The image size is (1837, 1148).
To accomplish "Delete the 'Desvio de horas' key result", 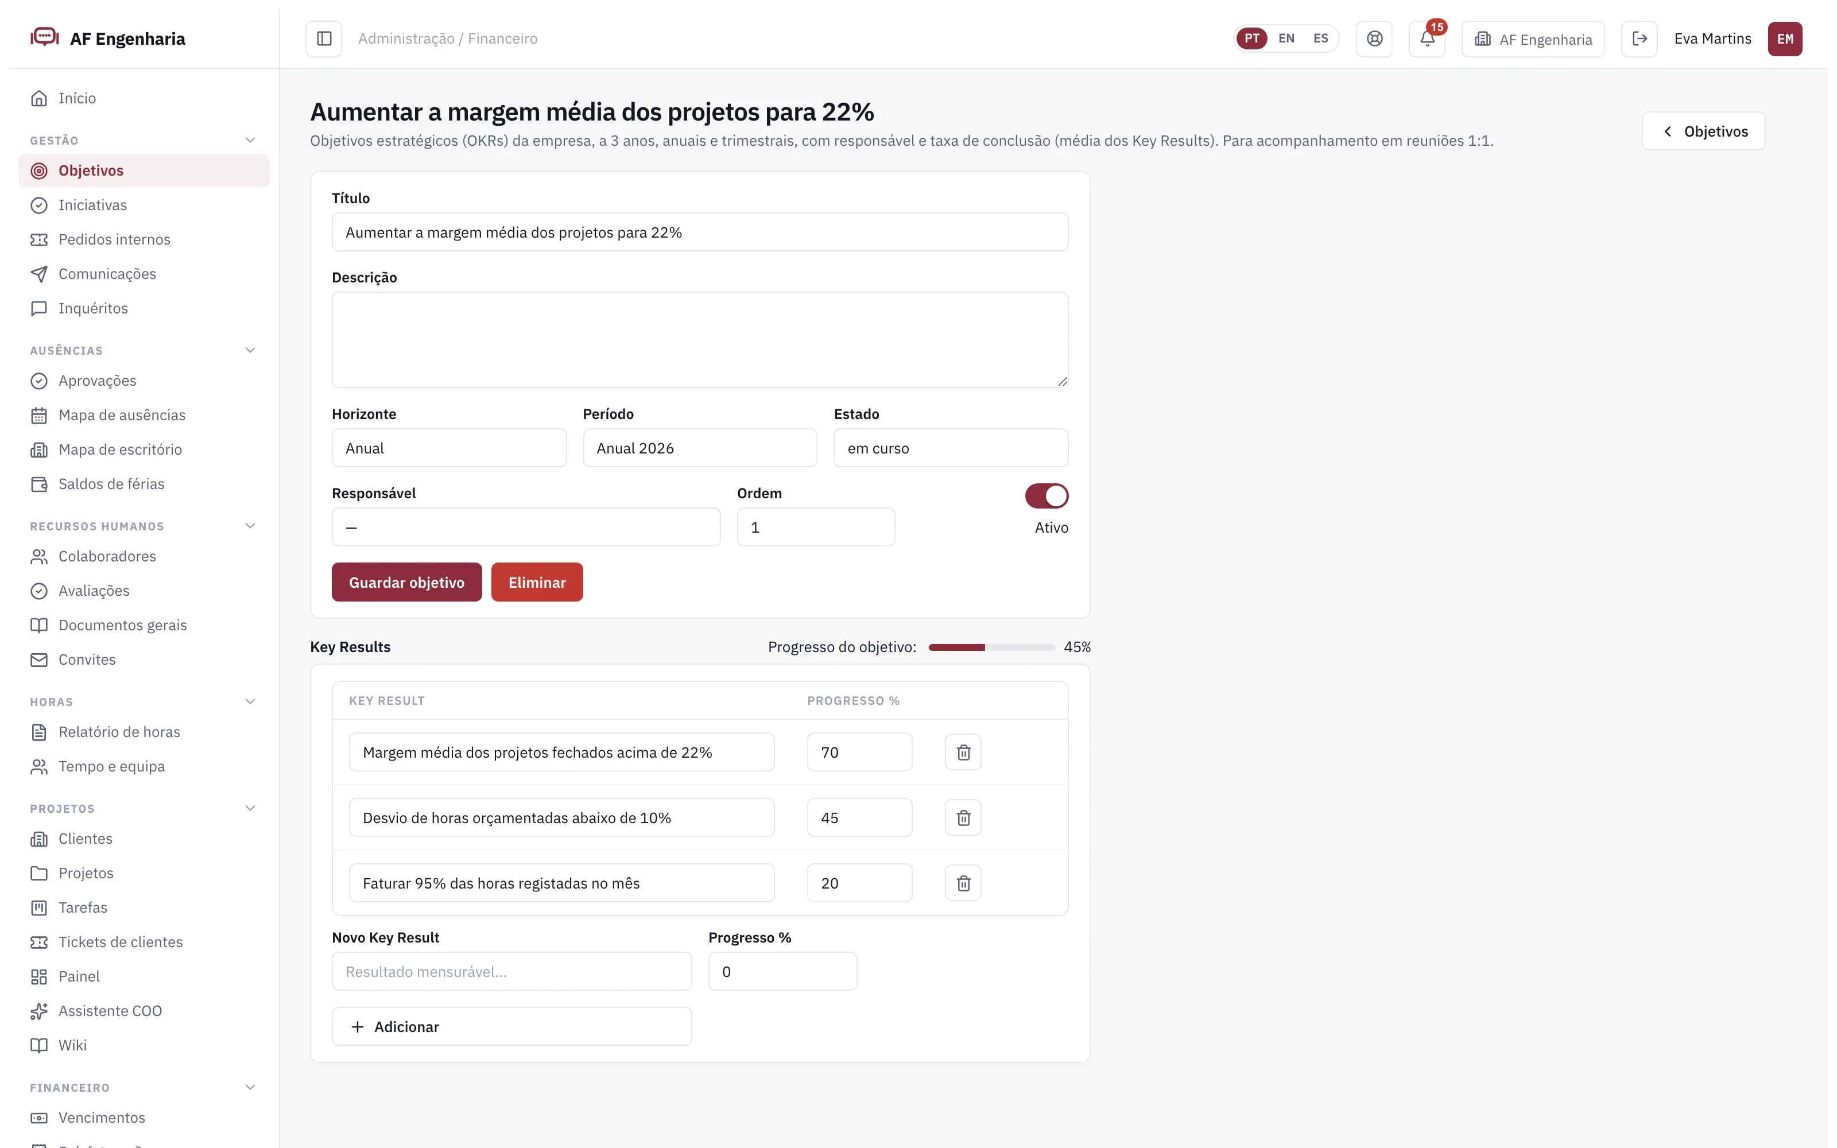I will (x=963, y=818).
